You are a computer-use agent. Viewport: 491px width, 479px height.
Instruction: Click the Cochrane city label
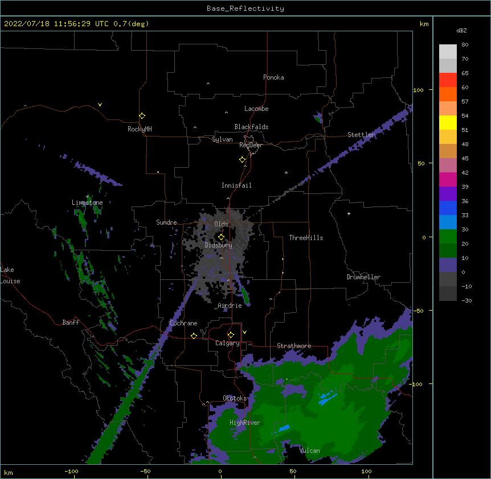[x=183, y=323]
